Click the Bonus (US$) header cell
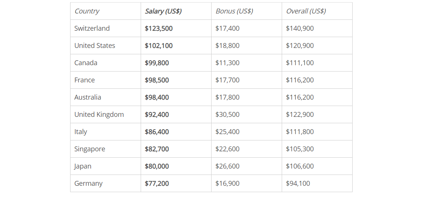422x197 pixels. [x=234, y=11]
